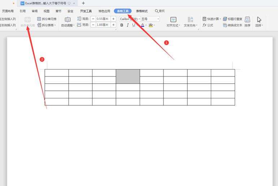Click the Formula (fx 公式) button

pyautogui.click(x=208, y=25)
